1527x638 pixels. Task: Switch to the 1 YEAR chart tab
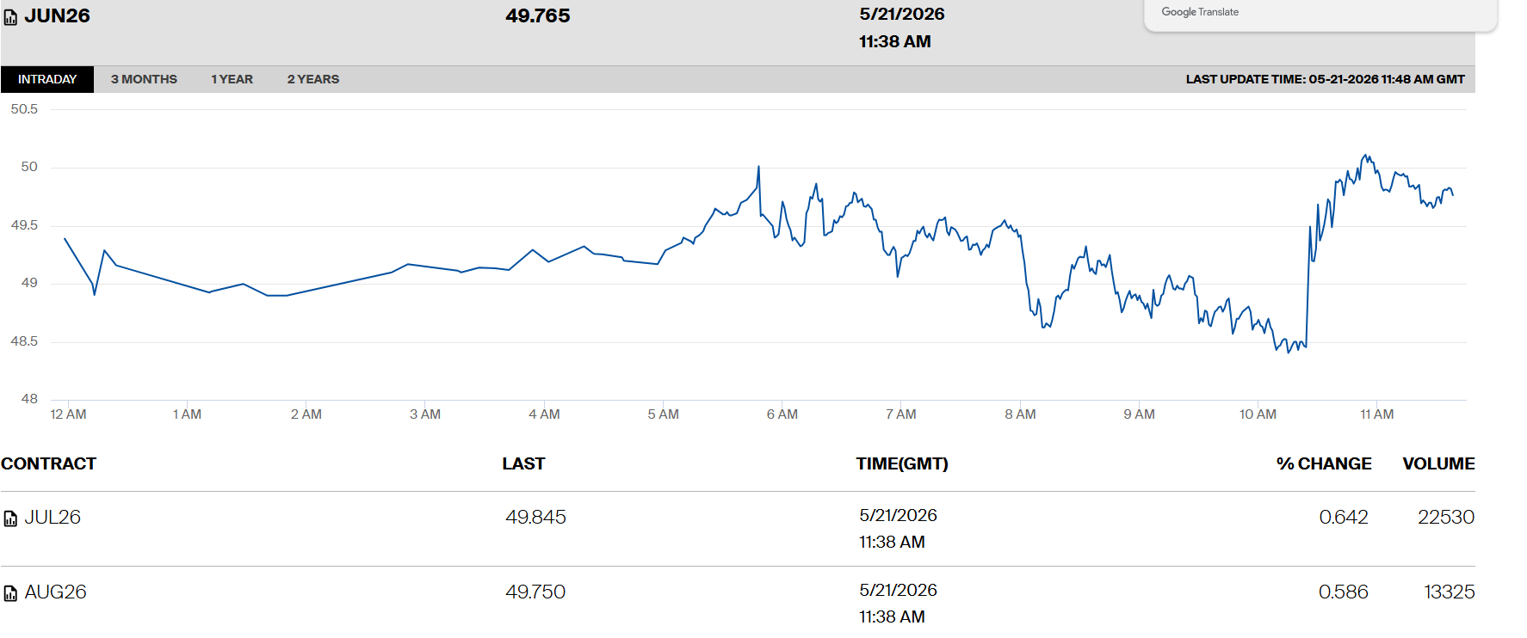[232, 79]
